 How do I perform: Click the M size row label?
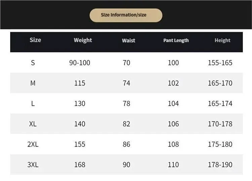(33, 83)
